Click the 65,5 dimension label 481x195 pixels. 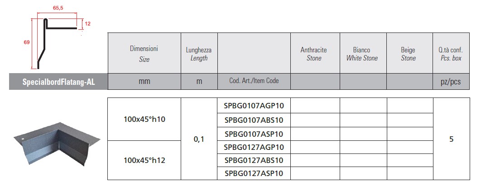click(x=58, y=8)
